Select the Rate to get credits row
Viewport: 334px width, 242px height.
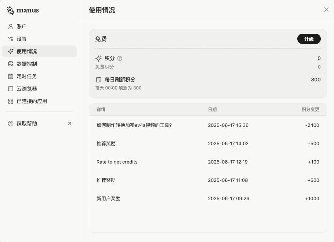tap(208, 162)
